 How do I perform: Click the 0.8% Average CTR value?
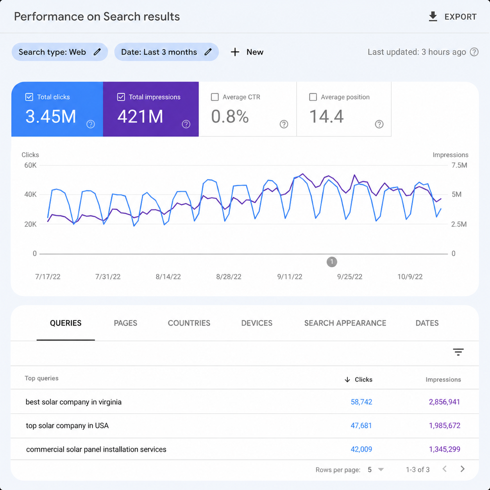(x=230, y=116)
